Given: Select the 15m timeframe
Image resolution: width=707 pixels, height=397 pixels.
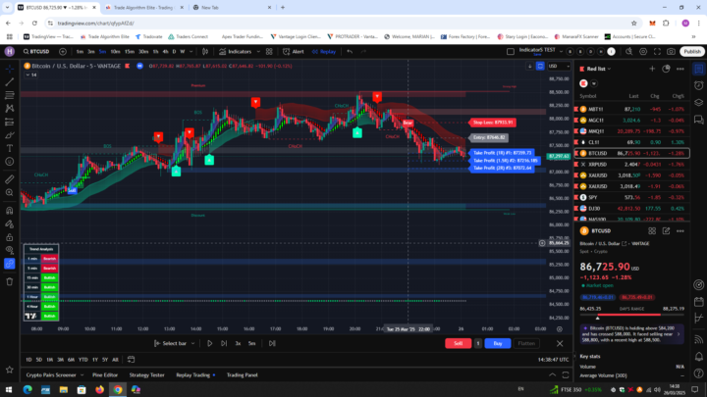Looking at the screenshot, I should pyautogui.click(x=130, y=52).
